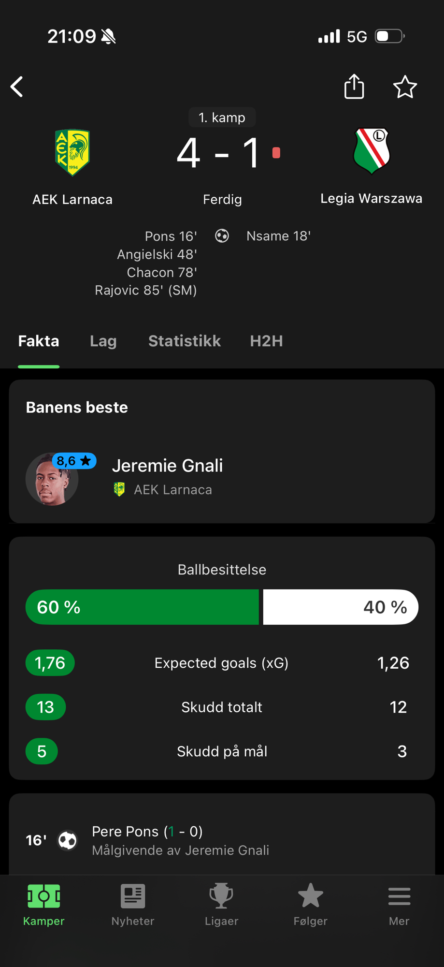Image resolution: width=444 pixels, height=967 pixels.
Task: Tap the back arrow icon
Action: click(17, 87)
